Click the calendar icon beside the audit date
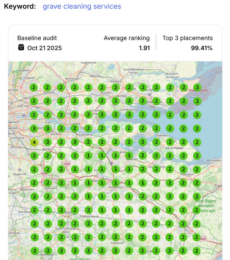230x260 pixels. [x=21, y=47]
